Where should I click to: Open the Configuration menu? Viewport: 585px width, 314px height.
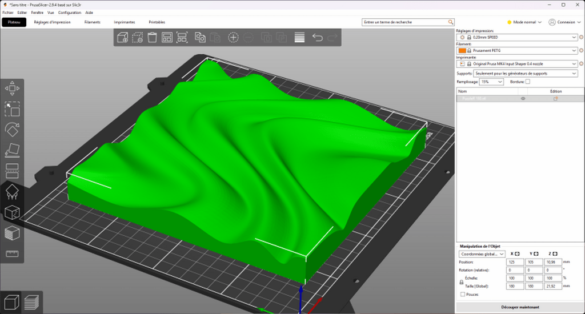70,12
